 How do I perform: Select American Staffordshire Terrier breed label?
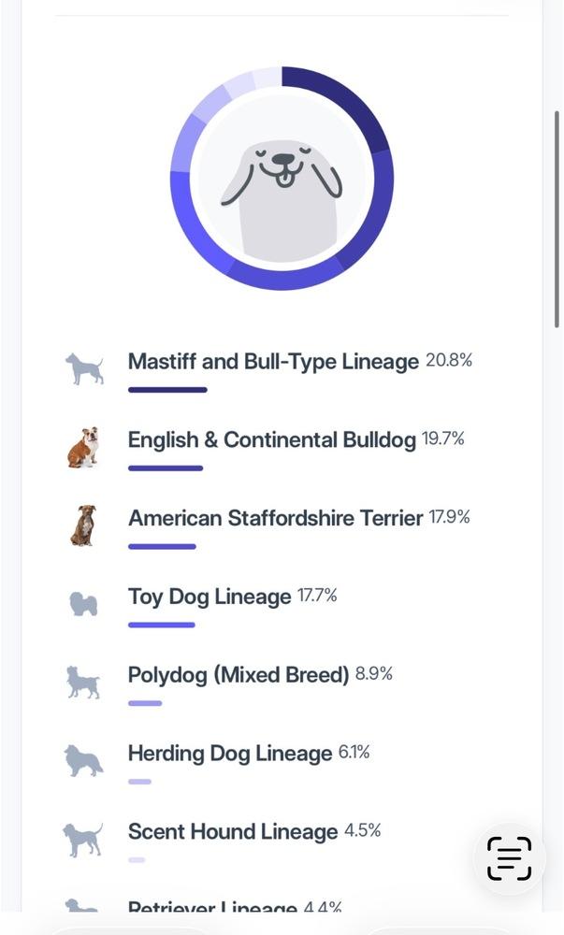pos(275,518)
